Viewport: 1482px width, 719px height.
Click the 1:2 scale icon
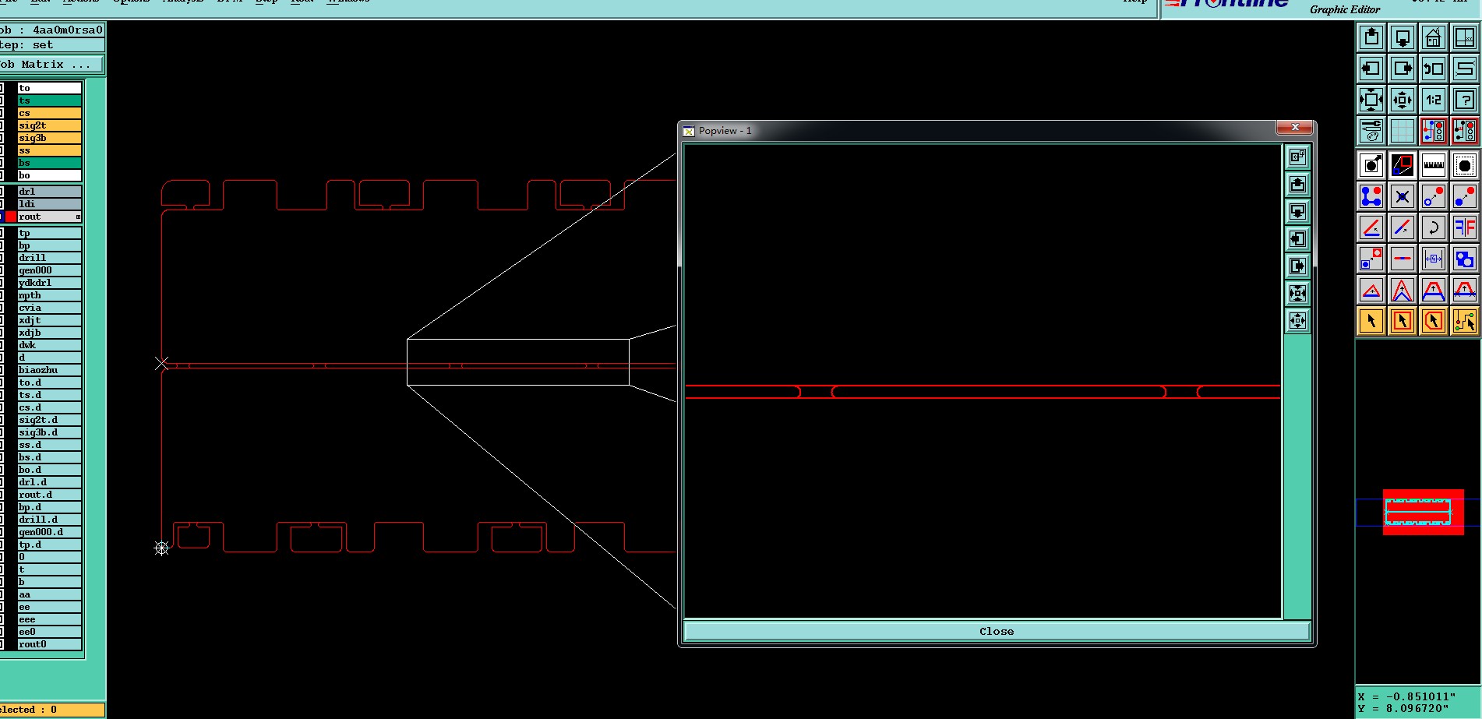coord(1434,100)
